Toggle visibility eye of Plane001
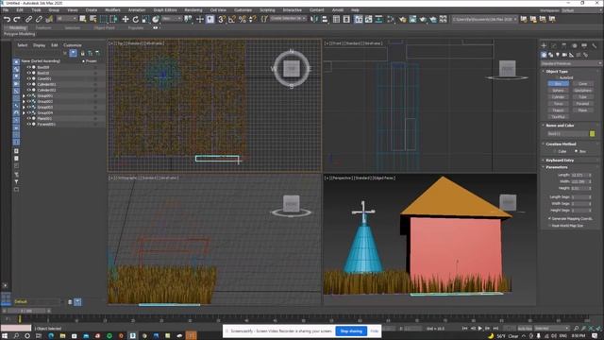Image resolution: width=604 pixels, height=340 pixels. (28, 119)
